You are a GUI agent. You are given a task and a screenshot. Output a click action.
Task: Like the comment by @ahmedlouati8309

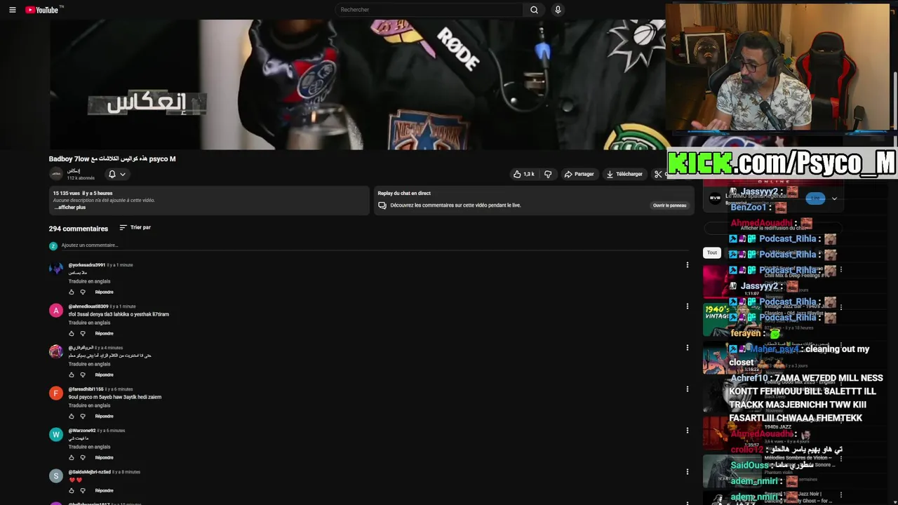point(72,333)
